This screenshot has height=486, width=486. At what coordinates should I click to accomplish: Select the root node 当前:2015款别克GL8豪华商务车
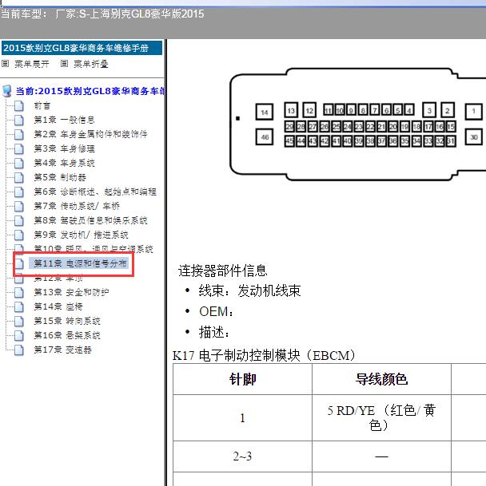coord(90,91)
